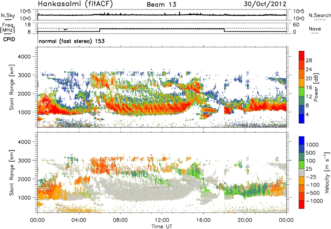Screen dimensions: 331x229
Task: Pick the yellow-orange 16–20 dB Power swatch
Action: 302,83
